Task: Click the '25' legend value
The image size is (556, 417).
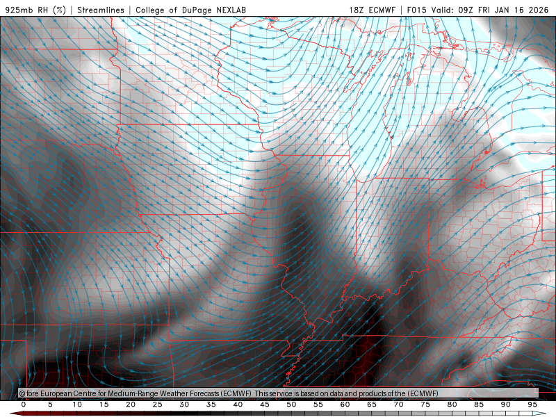Action: click(157, 404)
